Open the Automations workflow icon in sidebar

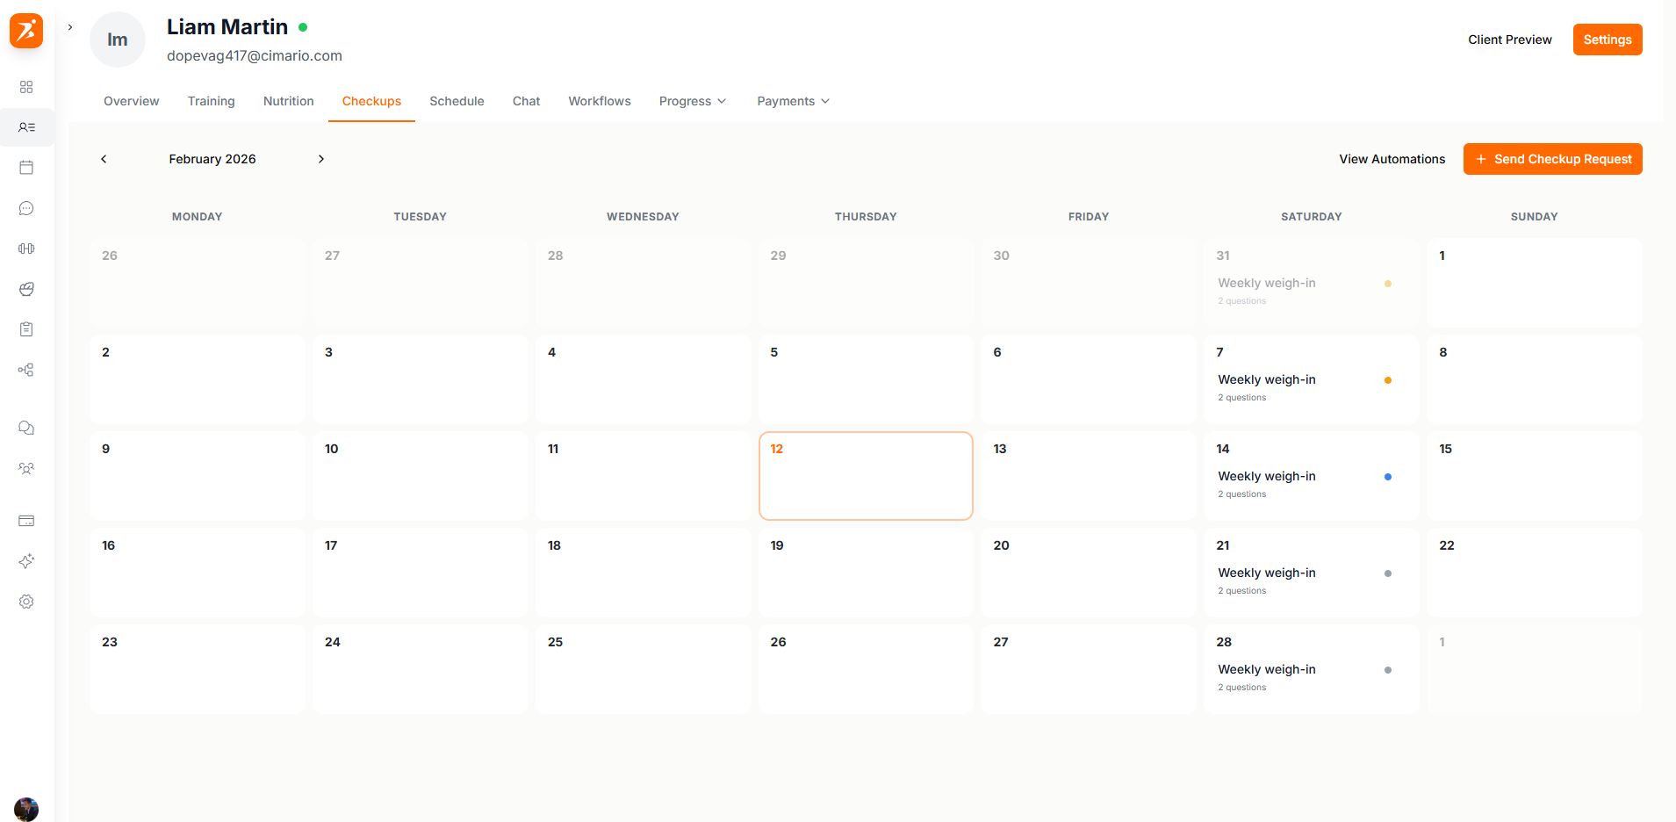[26, 370]
